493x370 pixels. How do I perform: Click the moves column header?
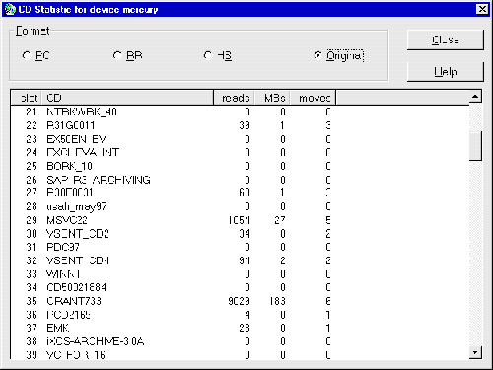point(313,98)
